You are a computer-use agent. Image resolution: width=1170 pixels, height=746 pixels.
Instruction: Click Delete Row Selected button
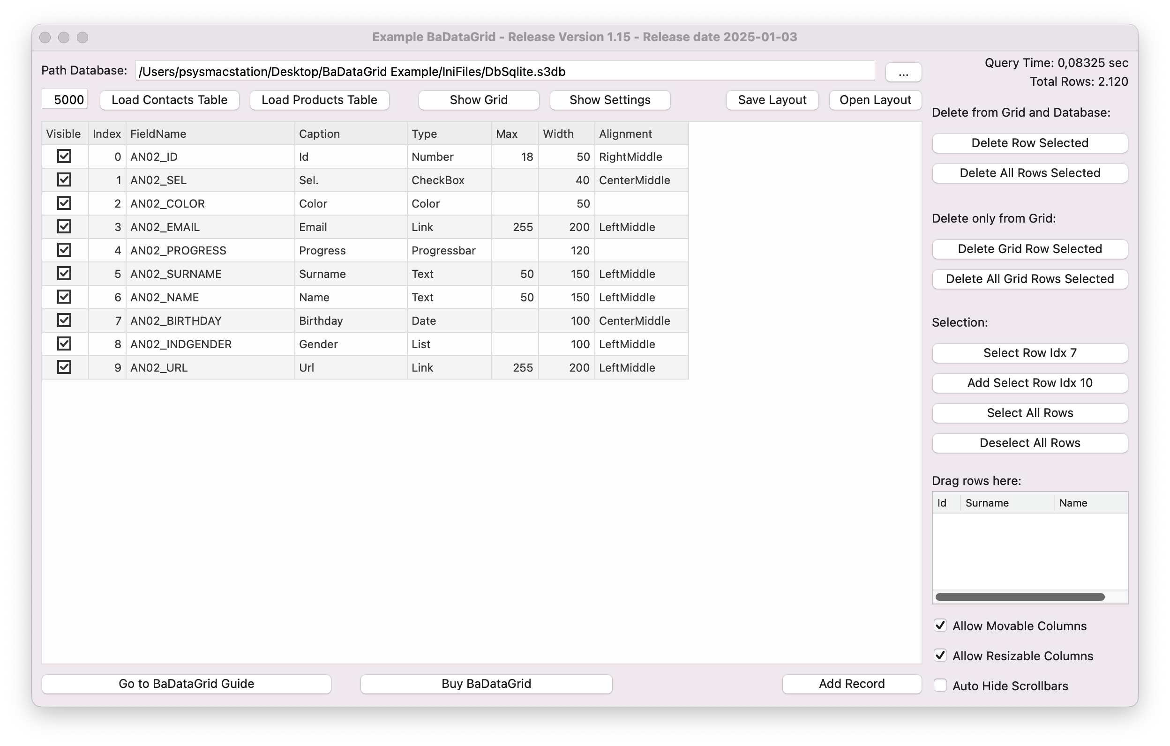[1029, 143]
